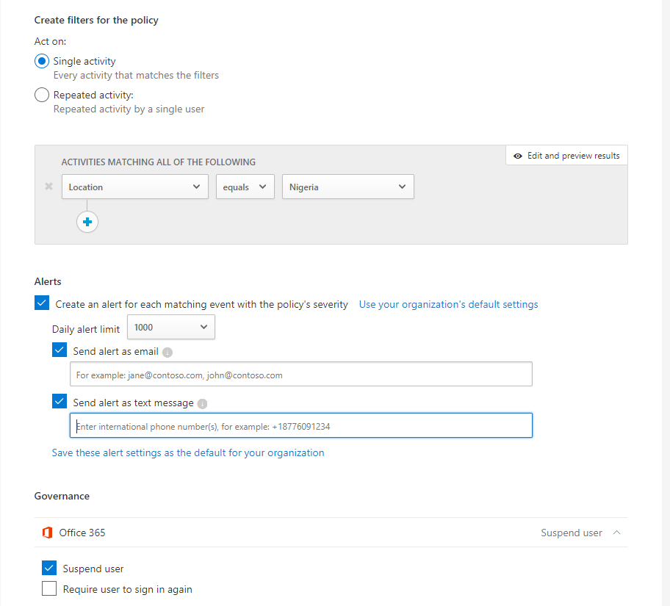This screenshot has height=606, width=670.
Task: Click the 'Daily alert limit' label
Action: click(86, 329)
